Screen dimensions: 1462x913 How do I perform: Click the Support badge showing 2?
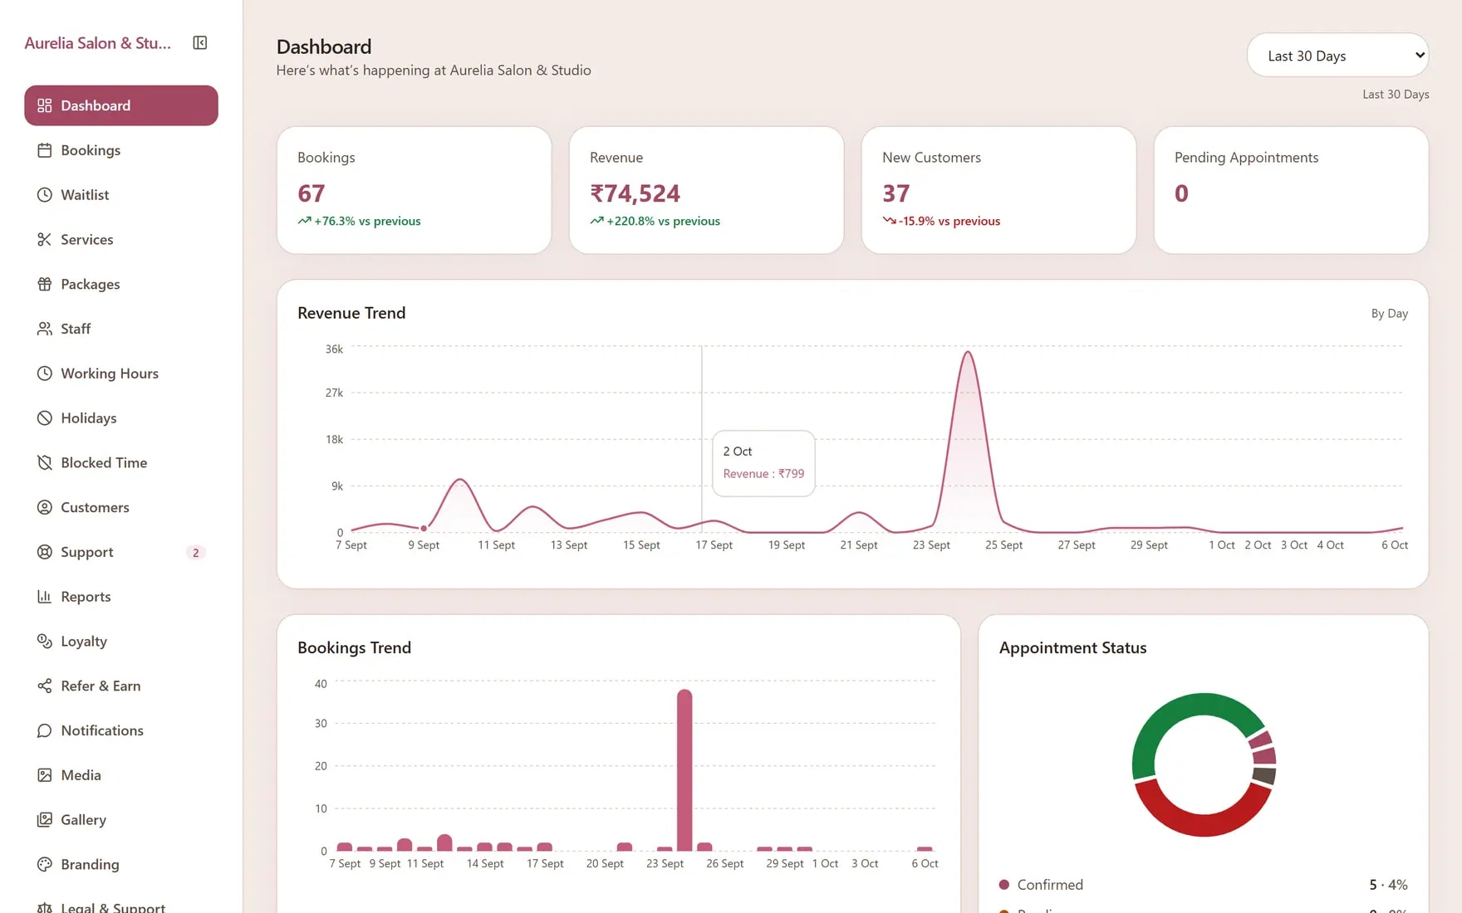coord(196,553)
